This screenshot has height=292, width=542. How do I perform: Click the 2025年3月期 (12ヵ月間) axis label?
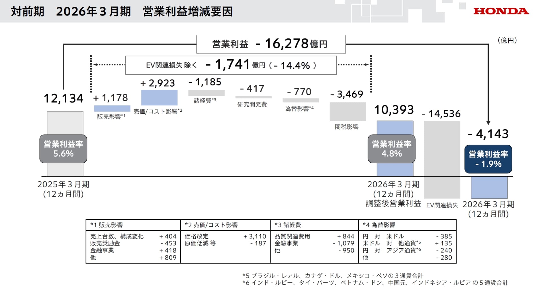[64, 189]
